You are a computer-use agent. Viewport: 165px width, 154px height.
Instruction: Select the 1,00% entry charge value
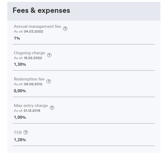click(x=20, y=117)
